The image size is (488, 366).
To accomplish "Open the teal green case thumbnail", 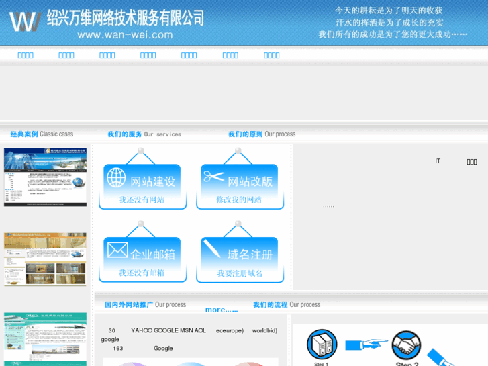I will [46, 339].
